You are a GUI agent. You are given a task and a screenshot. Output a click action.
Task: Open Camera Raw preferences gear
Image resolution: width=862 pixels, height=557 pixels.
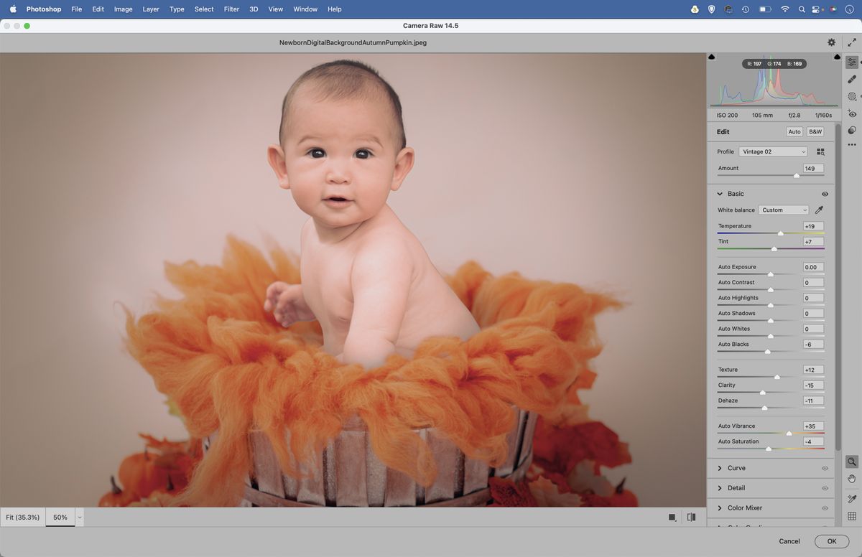coord(832,42)
